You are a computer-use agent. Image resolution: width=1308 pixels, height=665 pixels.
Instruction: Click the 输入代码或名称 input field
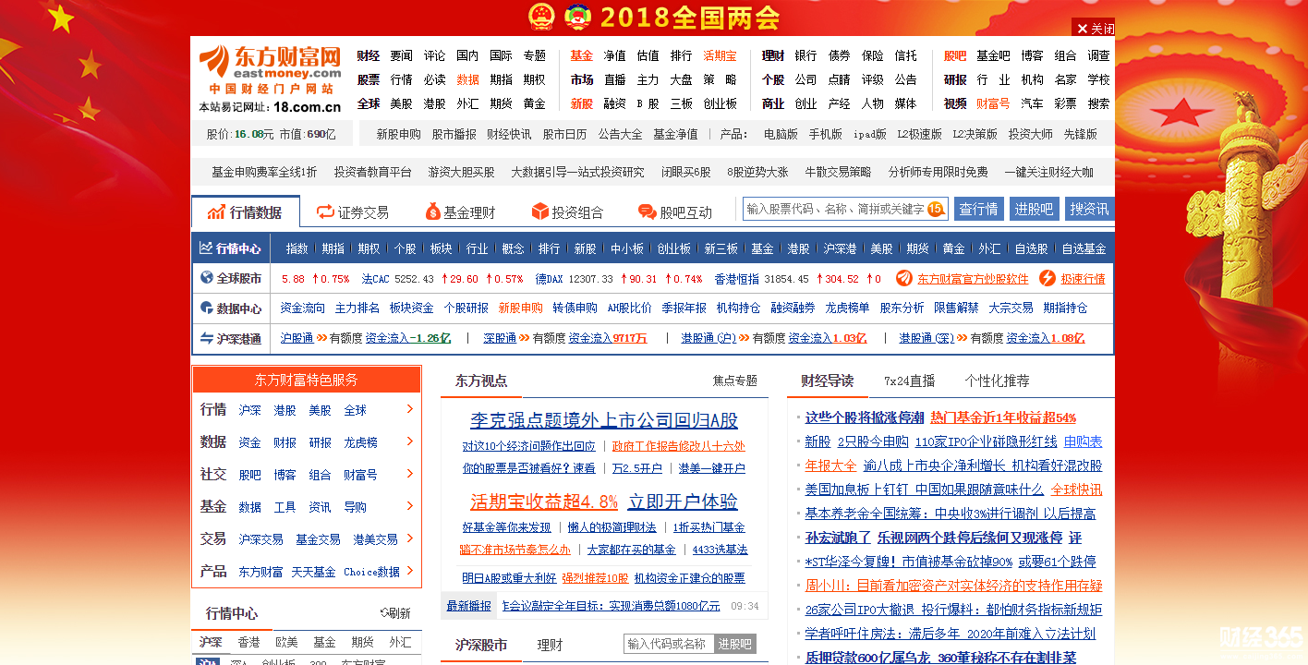[669, 644]
